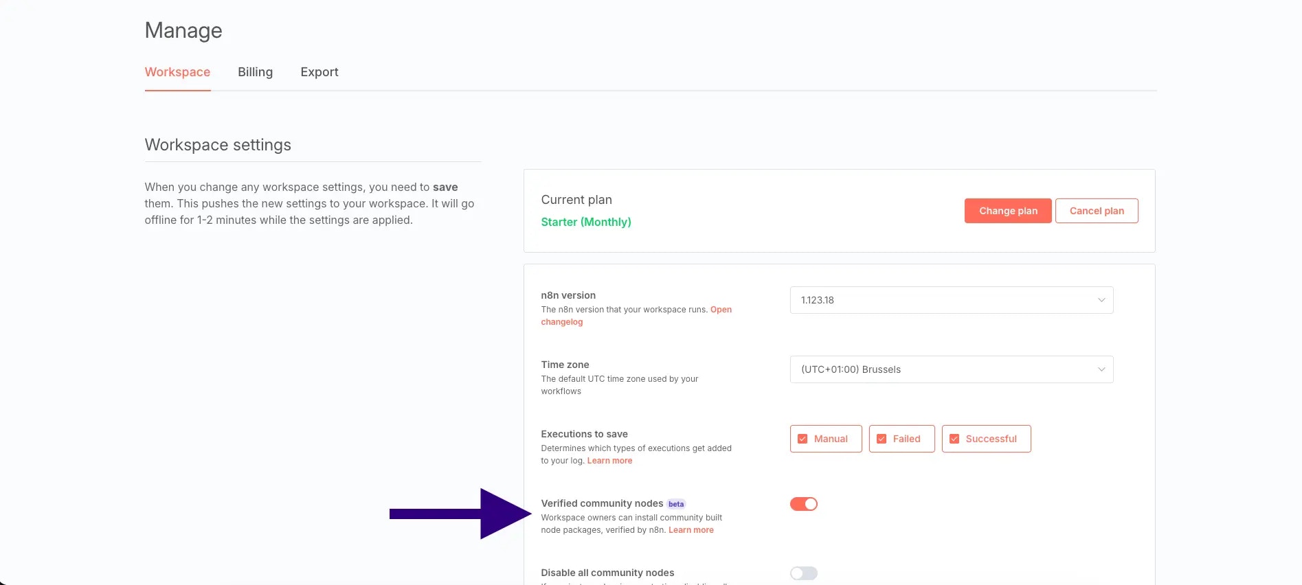Uncheck the Manual executions checkbox
Viewport: 1302px width, 585px height.
pos(802,439)
